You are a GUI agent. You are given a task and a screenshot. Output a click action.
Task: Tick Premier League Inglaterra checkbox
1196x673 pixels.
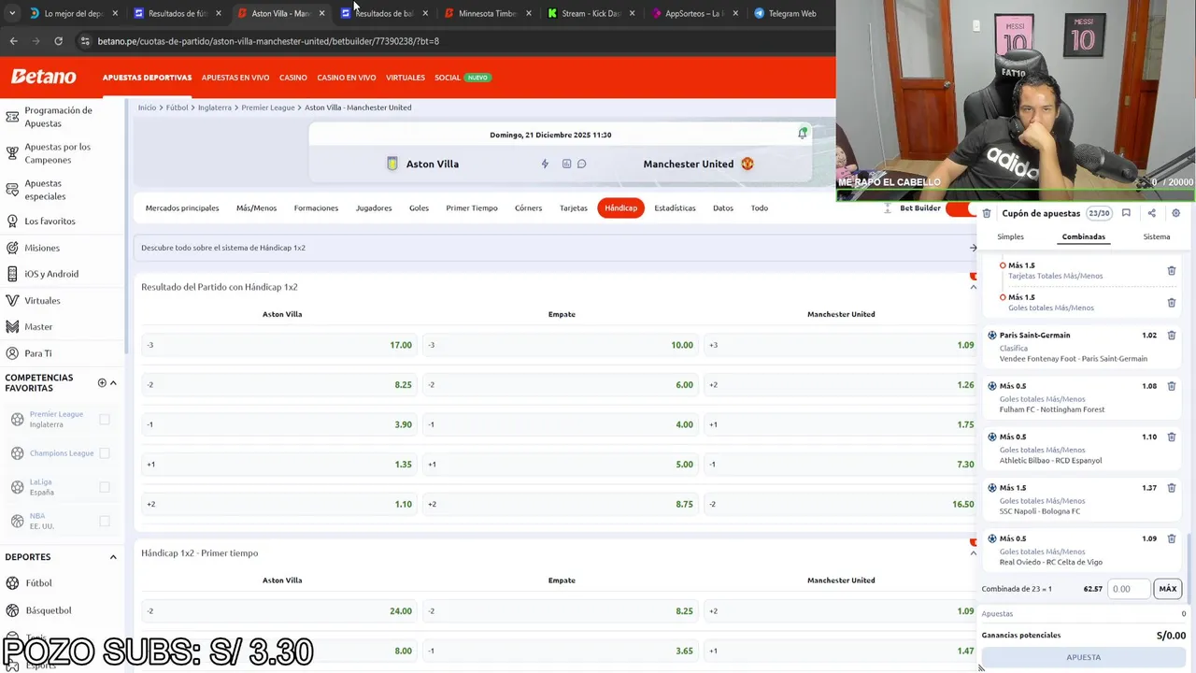(x=105, y=419)
